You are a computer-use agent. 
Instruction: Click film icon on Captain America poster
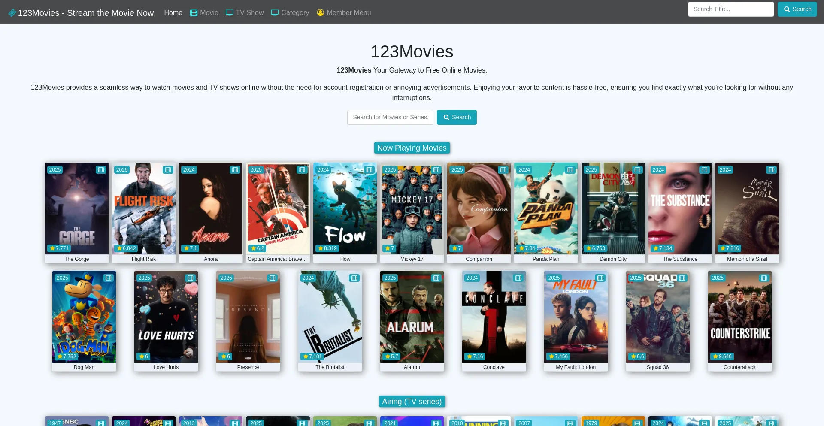click(x=302, y=170)
